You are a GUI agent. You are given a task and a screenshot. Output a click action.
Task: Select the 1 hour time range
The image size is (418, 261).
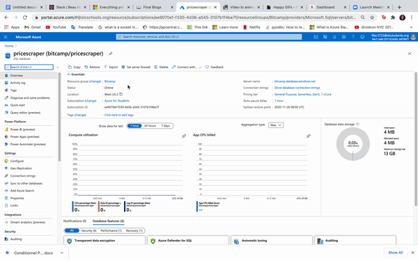pyautogui.click(x=134, y=126)
